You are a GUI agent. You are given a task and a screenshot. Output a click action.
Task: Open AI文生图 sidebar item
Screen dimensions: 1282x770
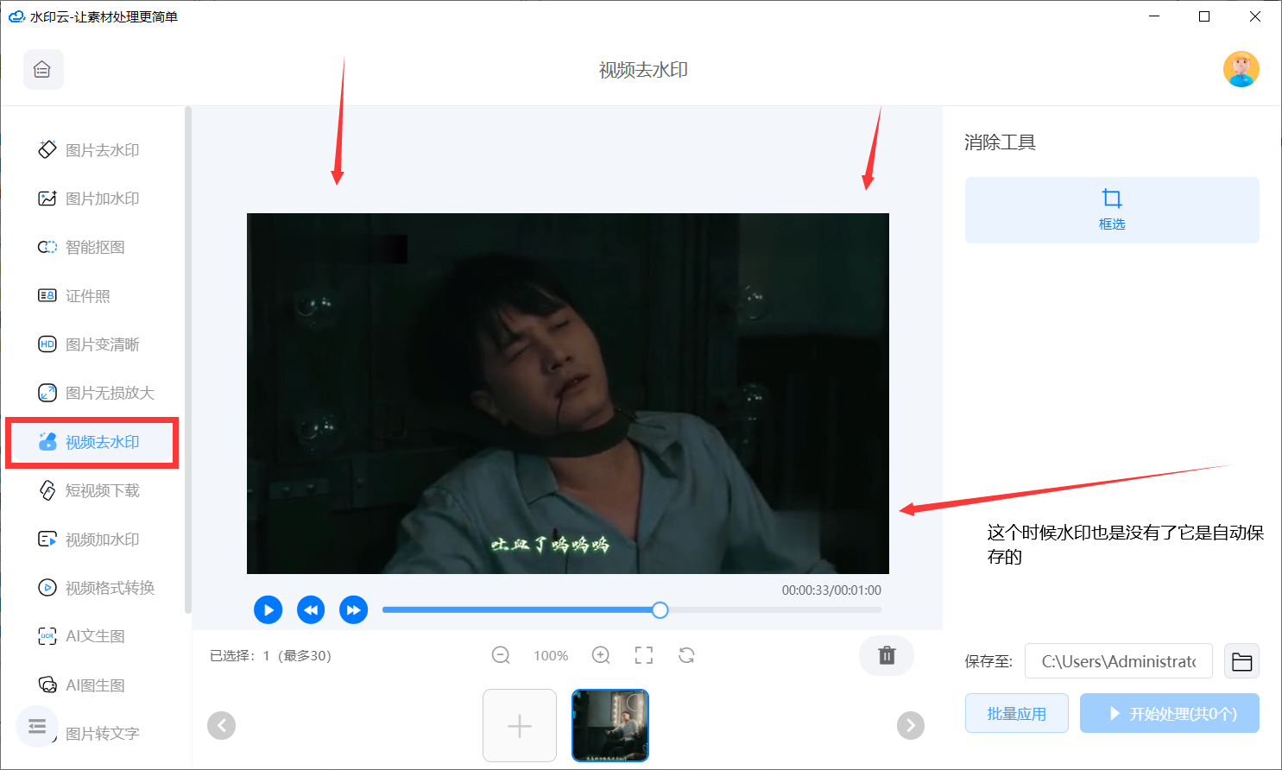coord(82,636)
